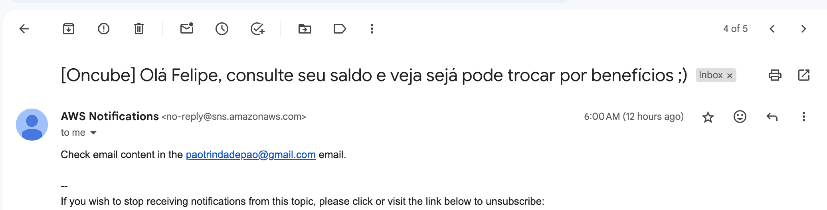Add an emoji reaction to message

(740, 117)
